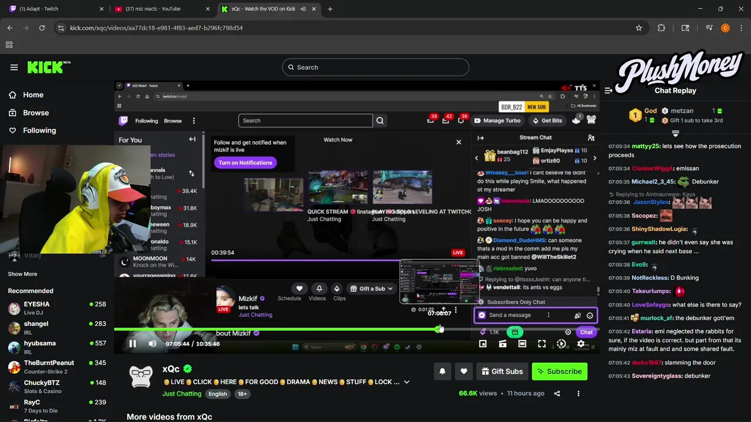
Task: Expand the list with Show More
Action: [x=22, y=274]
